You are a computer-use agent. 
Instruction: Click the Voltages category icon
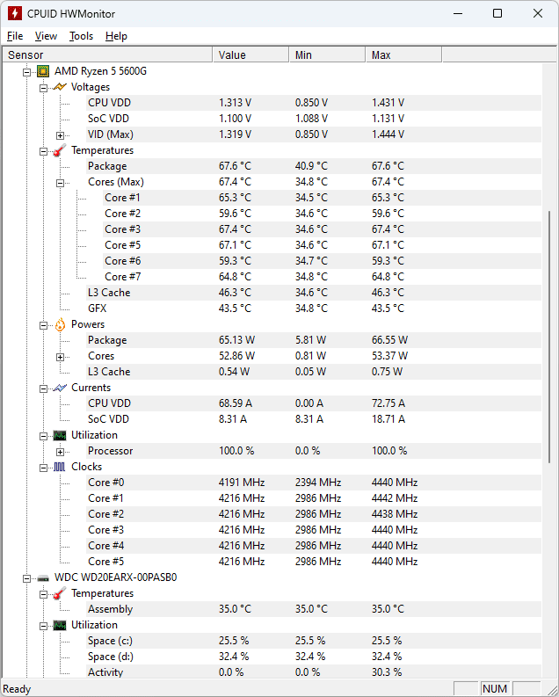[60, 87]
